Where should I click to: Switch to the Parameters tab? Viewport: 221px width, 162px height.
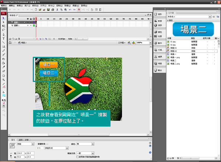tap(27, 140)
